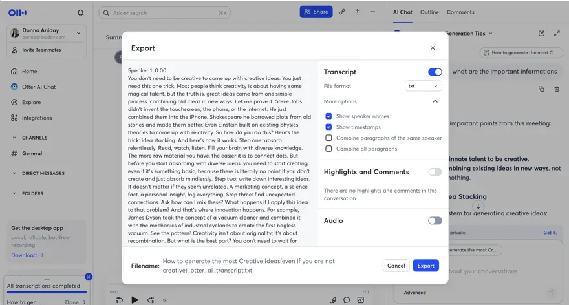Screen dimensions: 569x305
Task: Switch to the Comments tab
Action: (x=460, y=12)
